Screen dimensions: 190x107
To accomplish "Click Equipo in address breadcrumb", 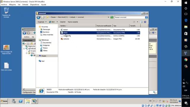I will [53, 17].
